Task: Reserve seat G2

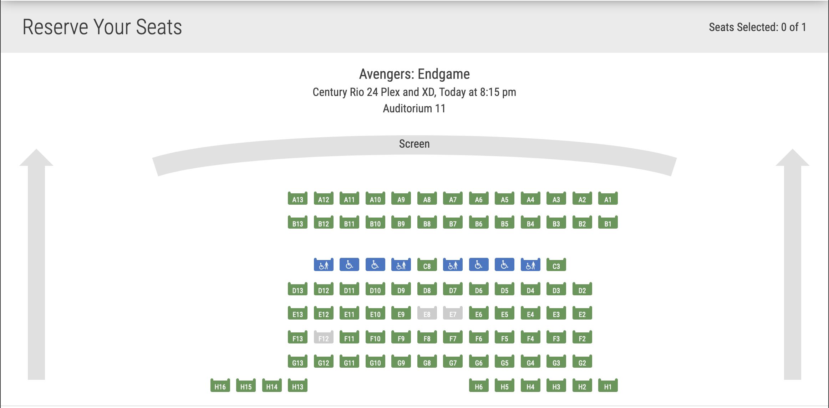Action: click(582, 362)
